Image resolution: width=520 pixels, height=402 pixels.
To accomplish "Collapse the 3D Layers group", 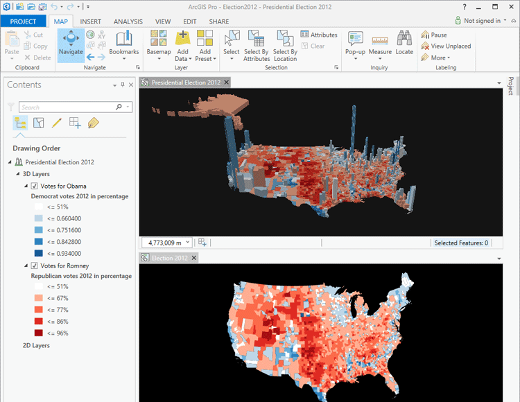I will (x=18, y=174).
